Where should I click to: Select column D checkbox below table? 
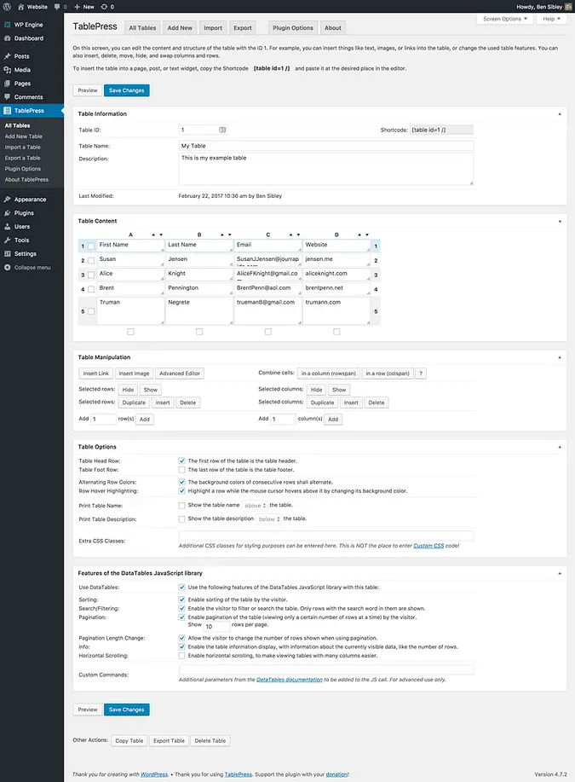(336, 332)
